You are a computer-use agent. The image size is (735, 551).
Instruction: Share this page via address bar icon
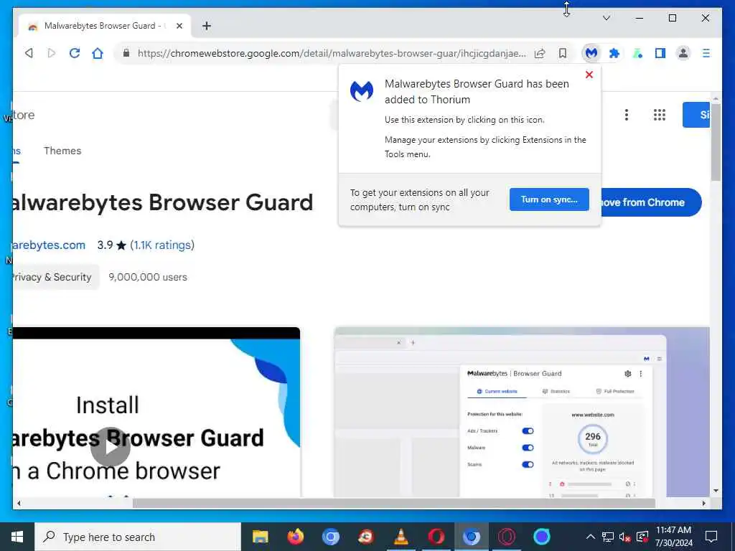click(x=540, y=53)
